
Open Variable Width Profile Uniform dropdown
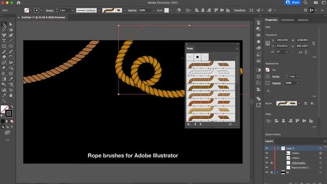99,10
